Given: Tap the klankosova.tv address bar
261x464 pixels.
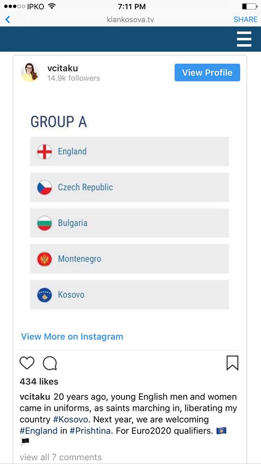Looking at the screenshot, I should pyautogui.click(x=130, y=20).
